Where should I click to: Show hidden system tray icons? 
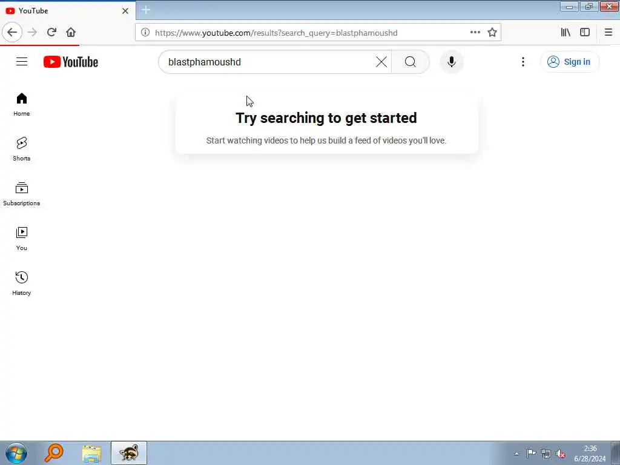tap(516, 453)
